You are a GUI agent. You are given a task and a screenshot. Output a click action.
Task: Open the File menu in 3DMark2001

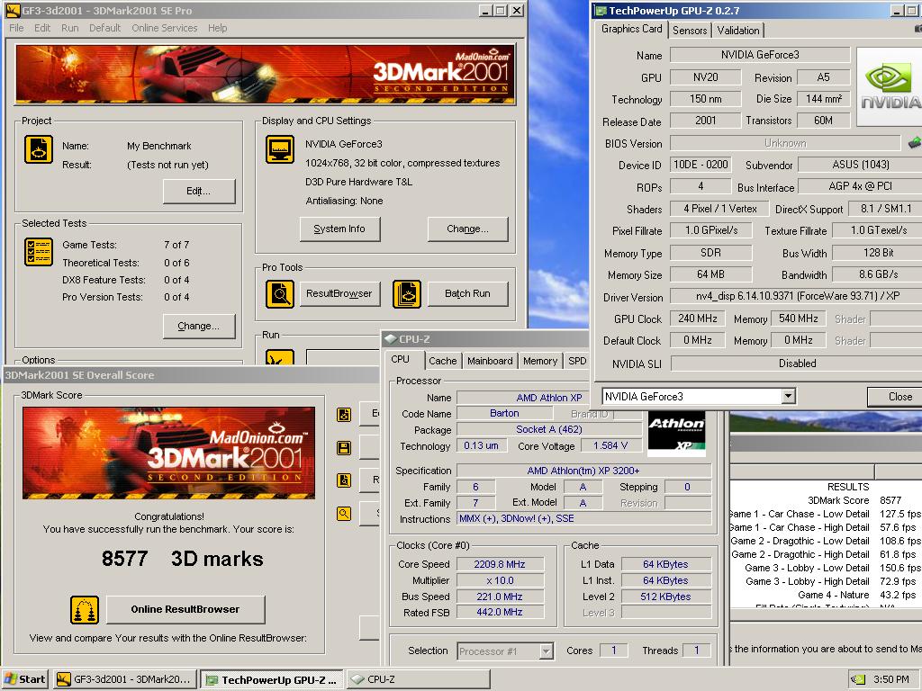[x=16, y=28]
